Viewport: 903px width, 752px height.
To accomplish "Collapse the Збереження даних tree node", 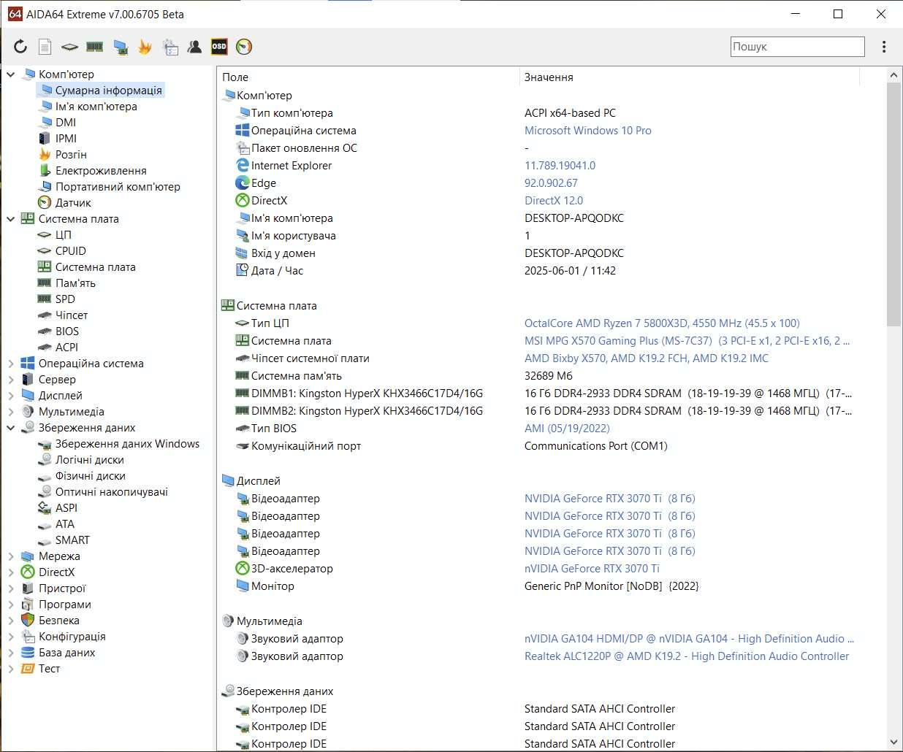I will [x=11, y=427].
